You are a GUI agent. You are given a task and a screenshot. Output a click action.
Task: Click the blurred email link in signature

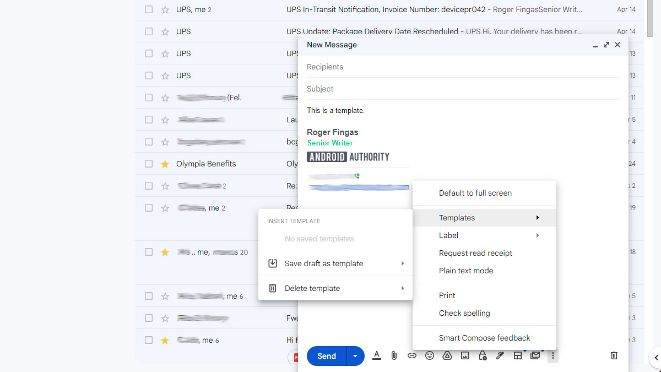pyautogui.click(x=358, y=187)
